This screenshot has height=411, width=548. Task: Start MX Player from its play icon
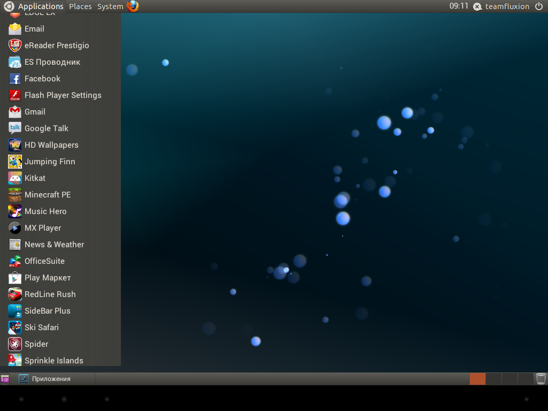[x=14, y=228]
